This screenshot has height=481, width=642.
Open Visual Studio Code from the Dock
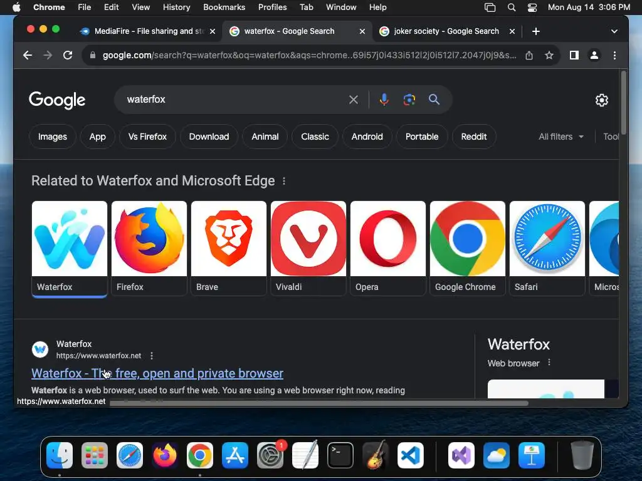[x=411, y=455]
